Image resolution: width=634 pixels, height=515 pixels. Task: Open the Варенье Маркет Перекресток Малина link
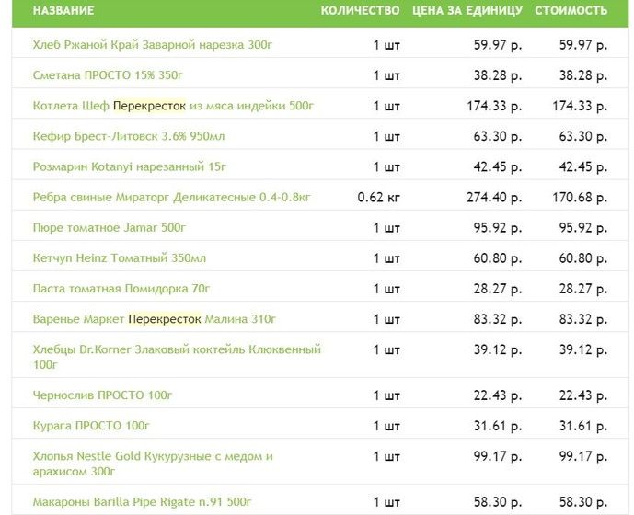(x=154, y=319)
